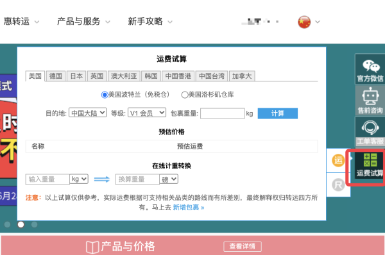385x255 pixels.
Task: Open the ticket support (工单客服) headset icon
Action: coord(370,132)
